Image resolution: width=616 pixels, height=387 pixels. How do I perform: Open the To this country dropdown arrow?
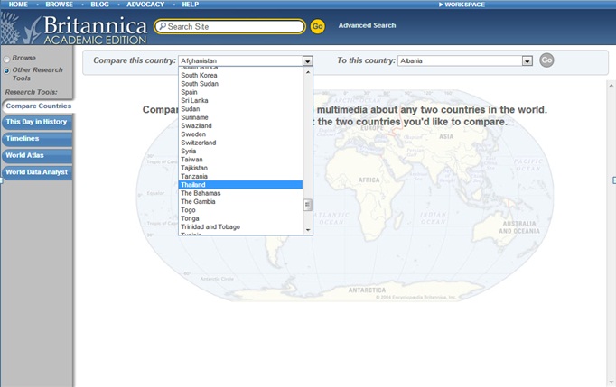[x=527, y=60]
